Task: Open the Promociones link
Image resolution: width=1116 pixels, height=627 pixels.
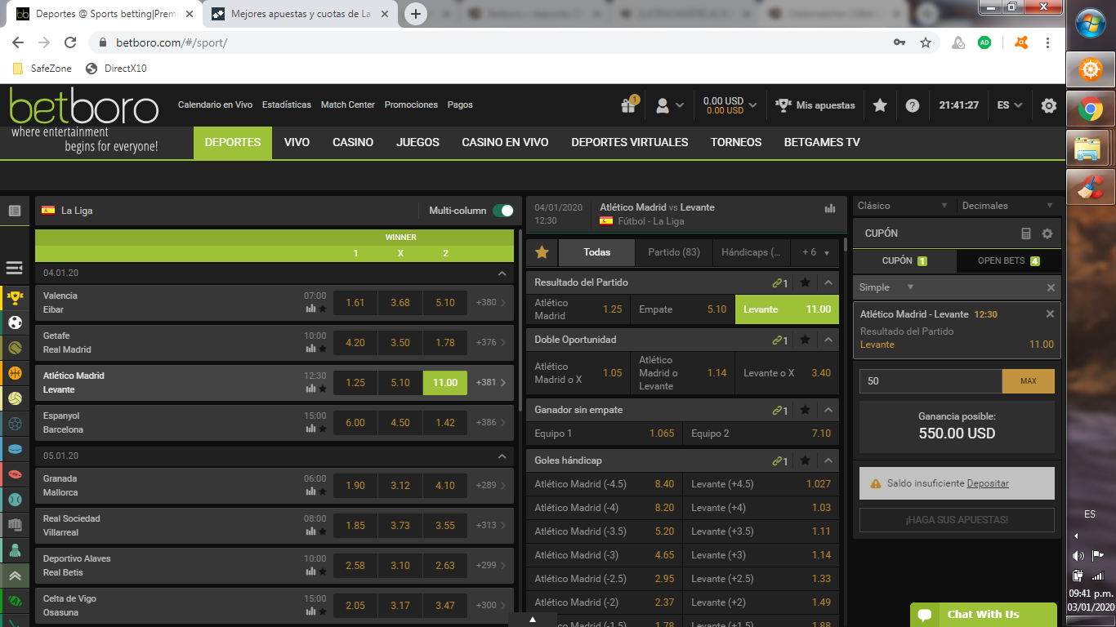Action: [411, 104]
